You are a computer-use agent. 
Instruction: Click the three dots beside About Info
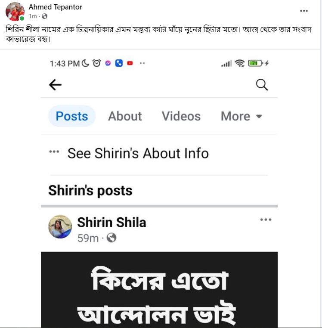click(x=54, y=152)
